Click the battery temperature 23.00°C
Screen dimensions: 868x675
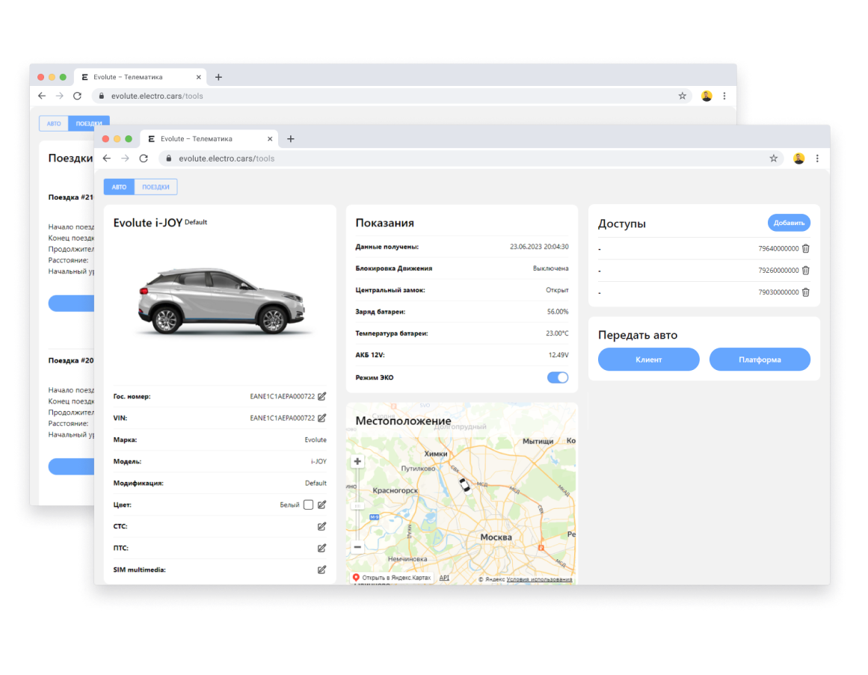pos(557,333)
